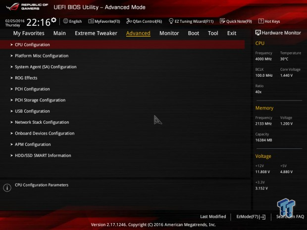
Task: Click the 22:16 clock time
Action: tap(39, 22)
